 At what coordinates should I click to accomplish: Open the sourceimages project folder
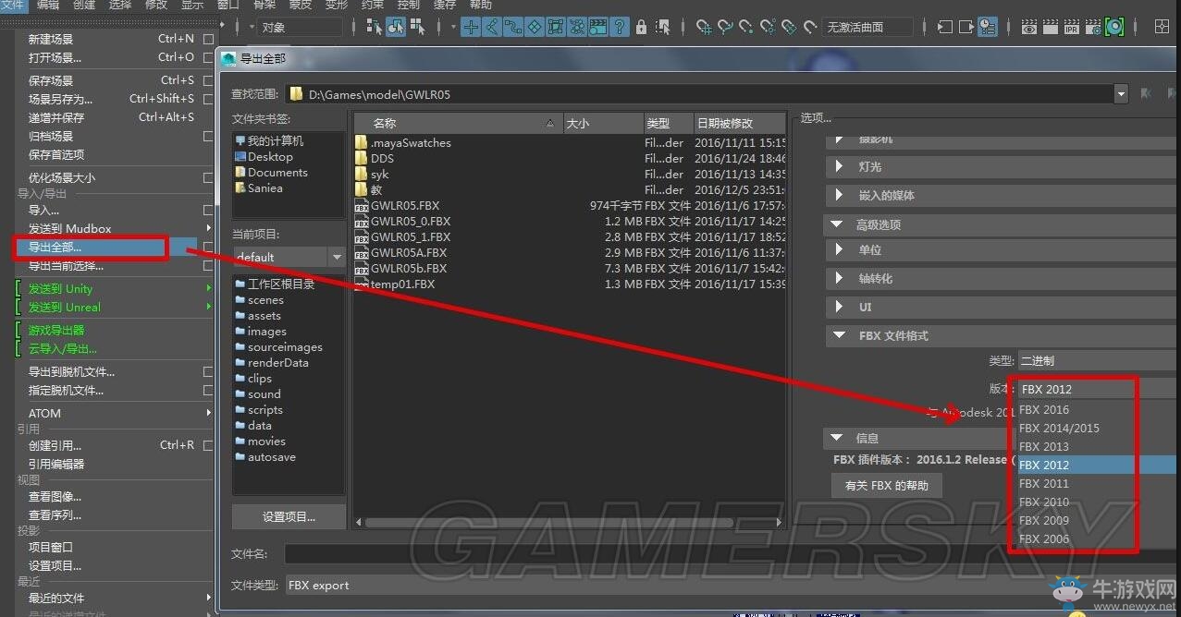tap(285, 347)
